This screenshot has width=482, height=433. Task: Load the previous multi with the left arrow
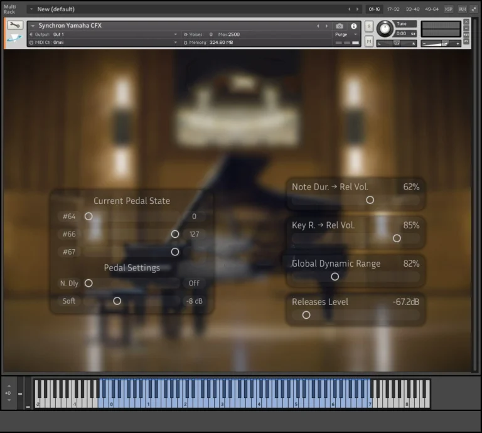pos(350,9)
